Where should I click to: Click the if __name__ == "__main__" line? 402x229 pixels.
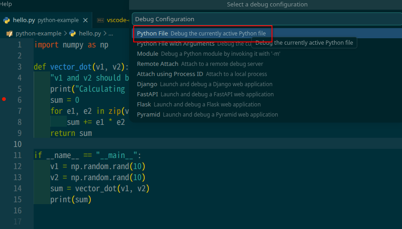click(x=88, y=155)
